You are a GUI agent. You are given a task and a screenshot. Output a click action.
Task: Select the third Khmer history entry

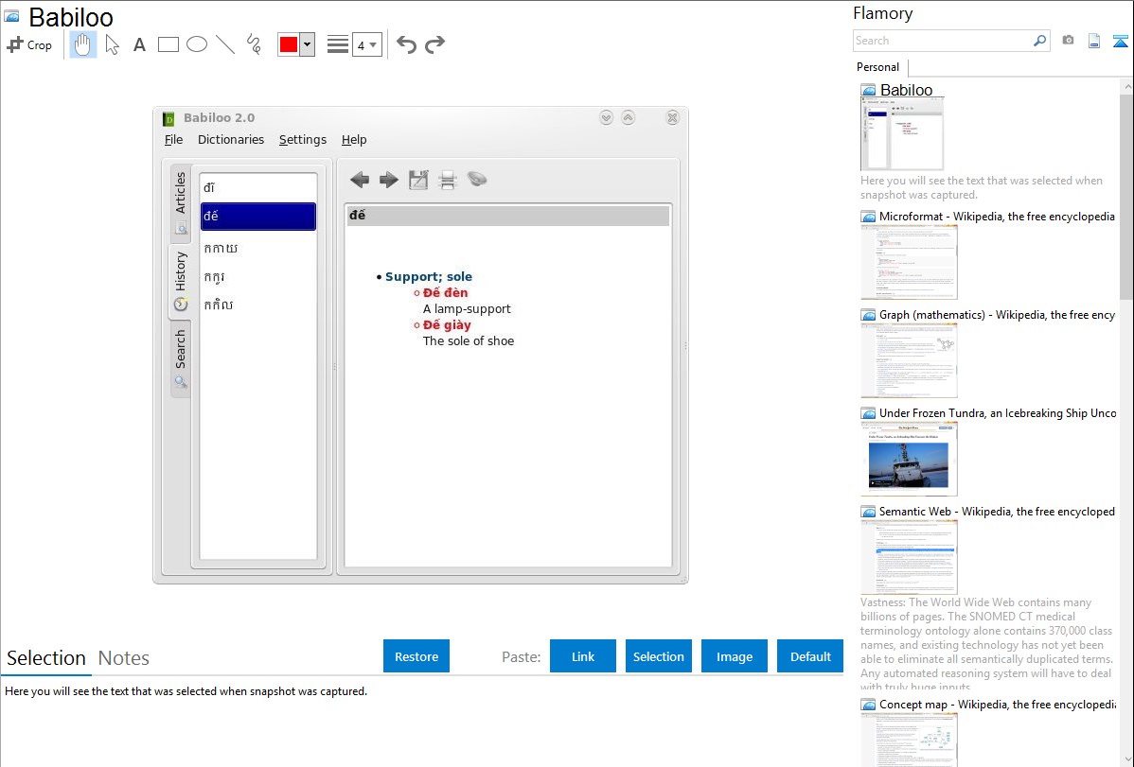(x=258, y=248)
